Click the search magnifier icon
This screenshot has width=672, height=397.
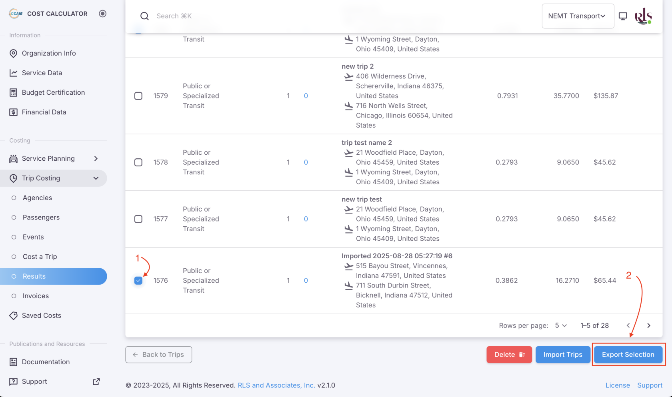coord(144,16)
